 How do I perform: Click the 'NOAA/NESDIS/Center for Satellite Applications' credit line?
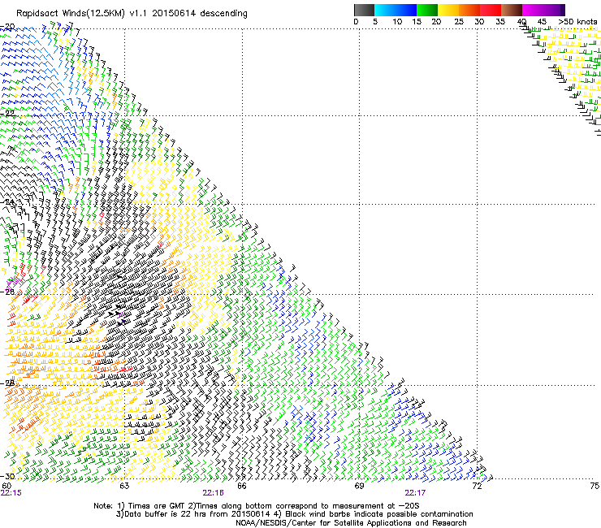tap(351, 523)
